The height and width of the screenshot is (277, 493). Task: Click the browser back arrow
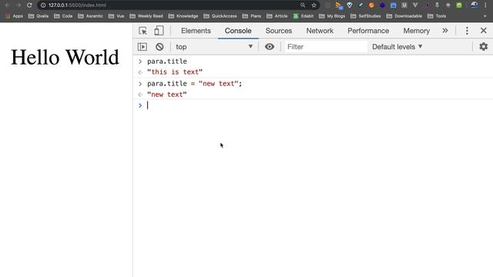coord(7,5)
